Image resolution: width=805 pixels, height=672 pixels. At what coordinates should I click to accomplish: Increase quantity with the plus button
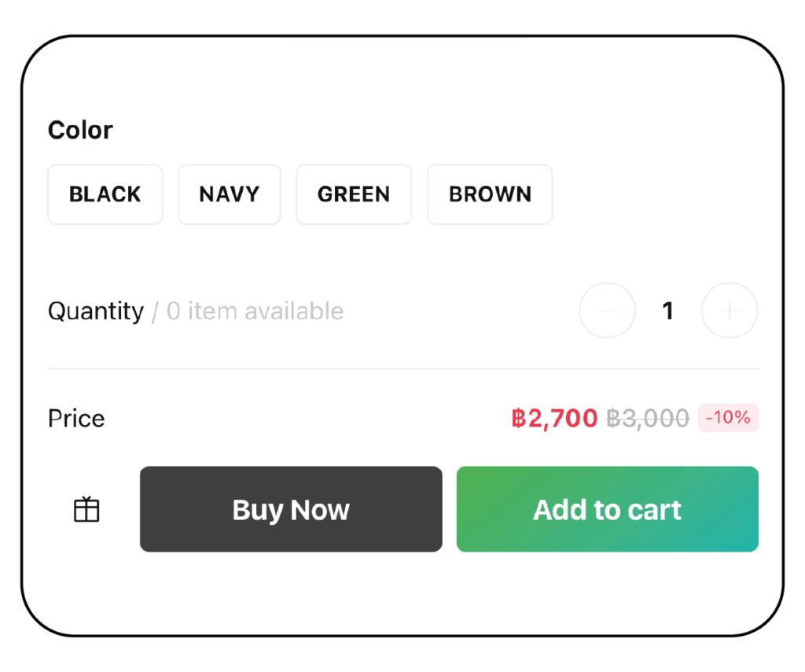(730, 311)
